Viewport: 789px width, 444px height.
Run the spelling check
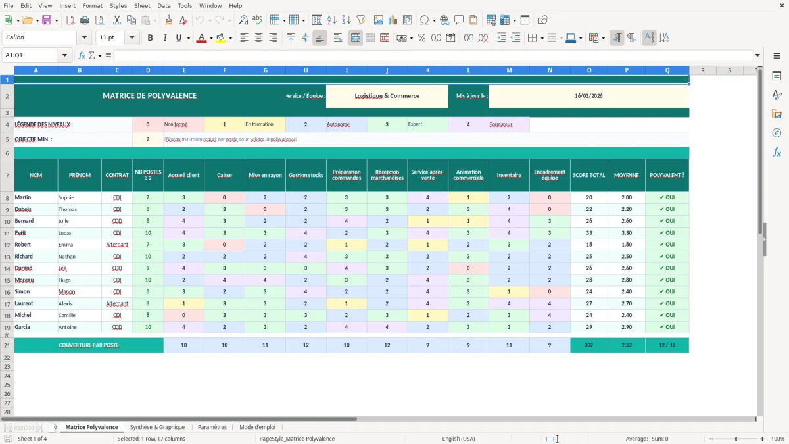click(258, 20)
